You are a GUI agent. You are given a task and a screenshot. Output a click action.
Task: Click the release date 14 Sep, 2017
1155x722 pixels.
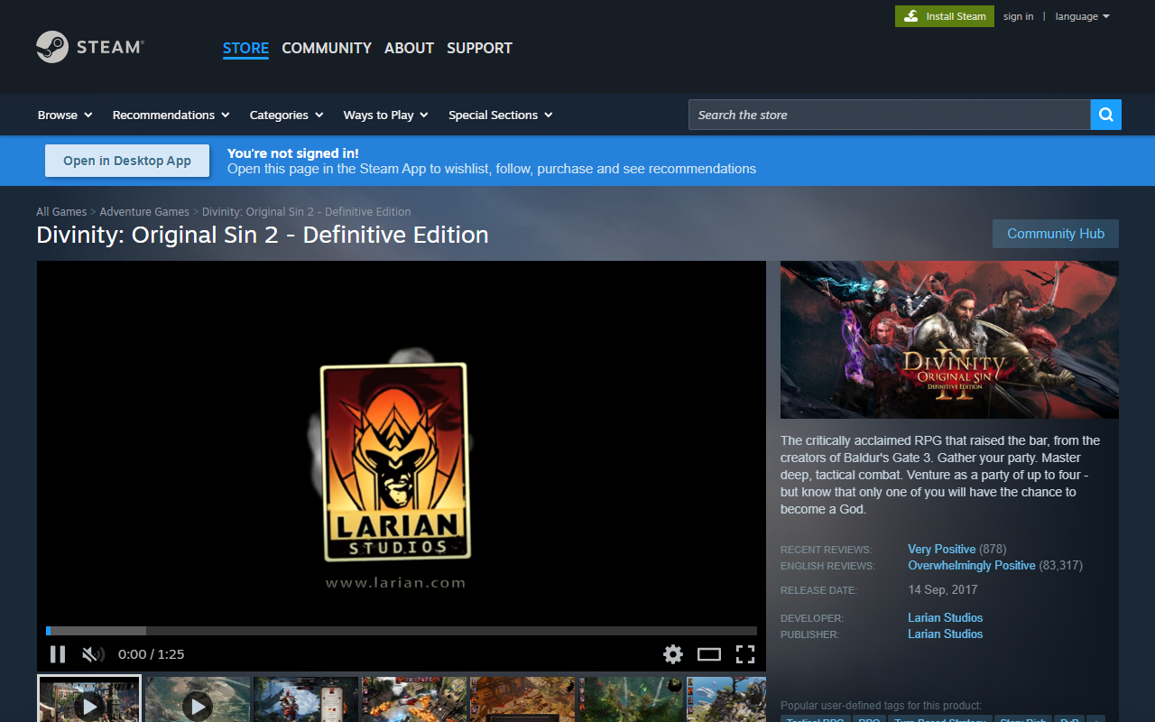coord(943,589)
